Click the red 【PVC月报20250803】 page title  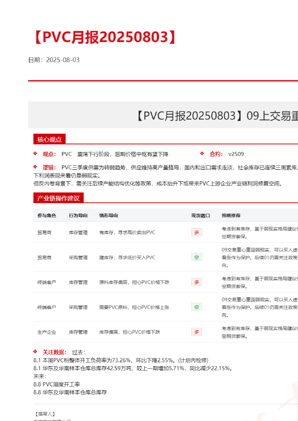[x=105, y=37]
